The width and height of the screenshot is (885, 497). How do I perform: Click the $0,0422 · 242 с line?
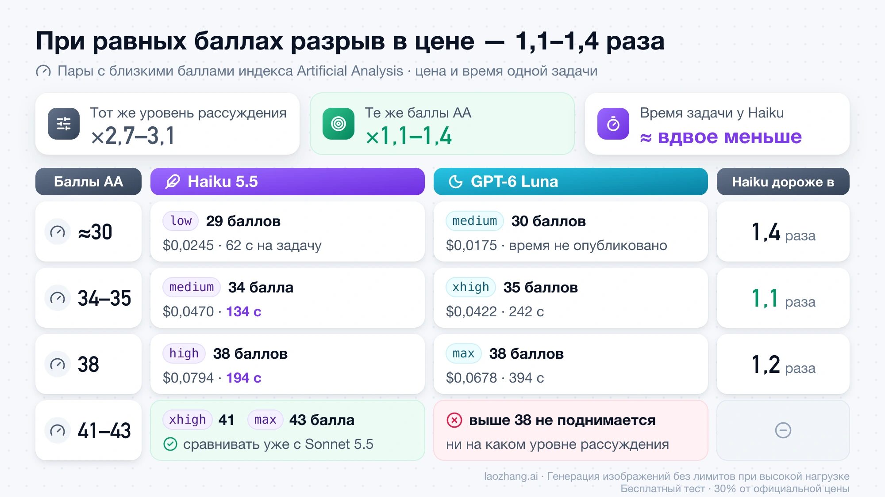point(495,311)
